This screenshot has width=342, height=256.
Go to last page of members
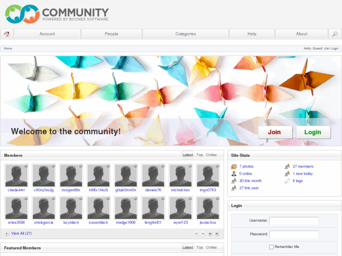(x=217, y=233)
